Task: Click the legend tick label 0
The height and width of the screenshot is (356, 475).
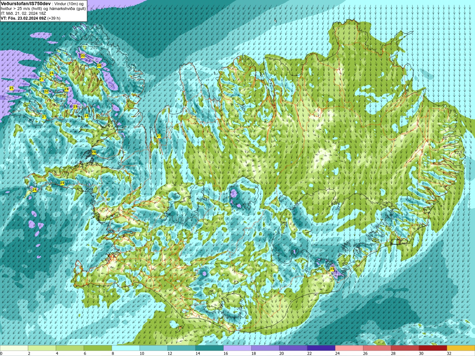Action: [x=1, y=354]
